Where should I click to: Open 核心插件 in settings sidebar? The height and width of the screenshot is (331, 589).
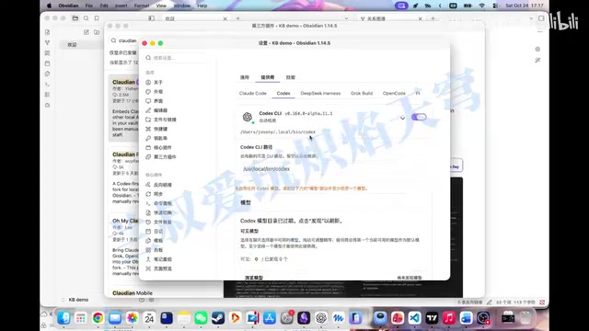[x=162, y=147]
